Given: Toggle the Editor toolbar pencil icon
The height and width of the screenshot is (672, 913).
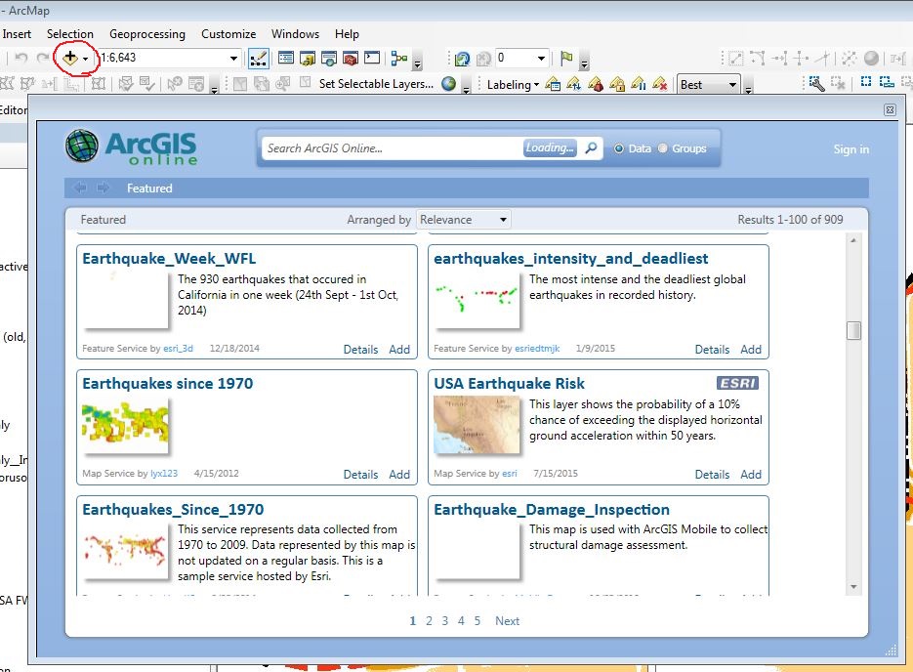Looking at the screenshot, I should pos(258,59).
